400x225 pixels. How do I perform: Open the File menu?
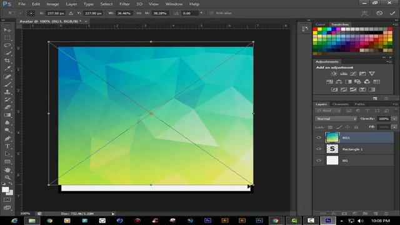click(x=22, y=4)
